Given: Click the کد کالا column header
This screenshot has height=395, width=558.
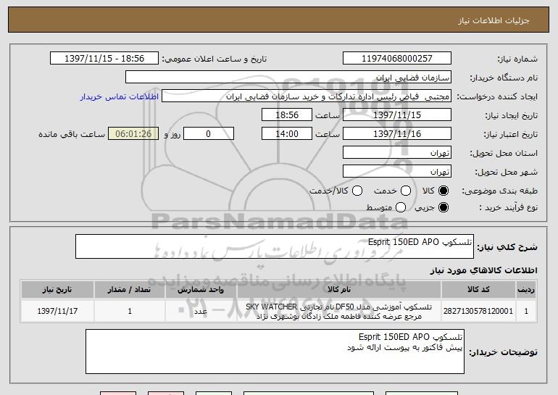Looking at the screenshot, I should coord(478,290).
